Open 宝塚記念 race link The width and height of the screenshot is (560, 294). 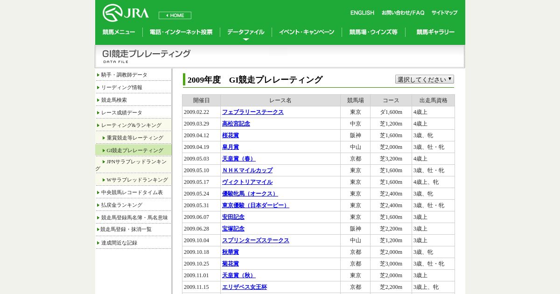pos(233,229)
